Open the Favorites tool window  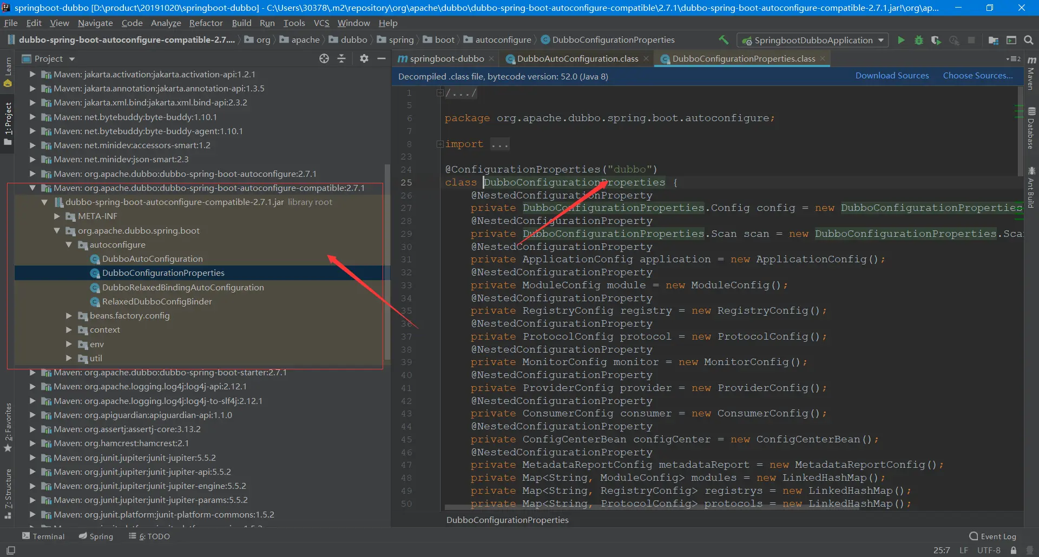(x=8, y=428)
